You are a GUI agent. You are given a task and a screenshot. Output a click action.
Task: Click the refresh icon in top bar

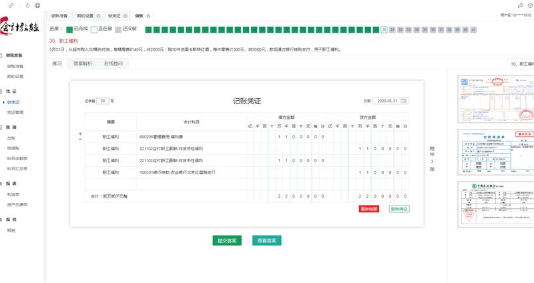click(27, 5)
